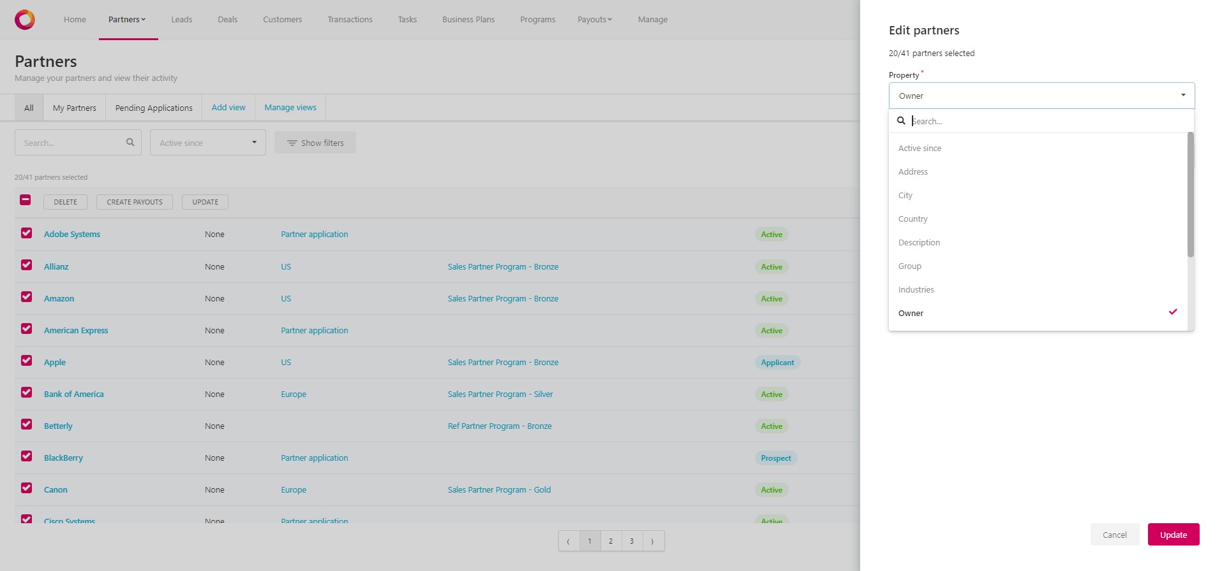Uncheck the Adobe Systems row checkbox
Screen dimensions: 1222x571
tap(26, 233)
